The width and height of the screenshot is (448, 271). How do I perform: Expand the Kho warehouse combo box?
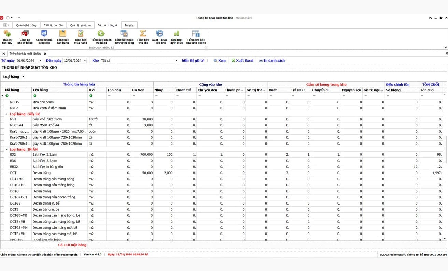click(176, 61)
